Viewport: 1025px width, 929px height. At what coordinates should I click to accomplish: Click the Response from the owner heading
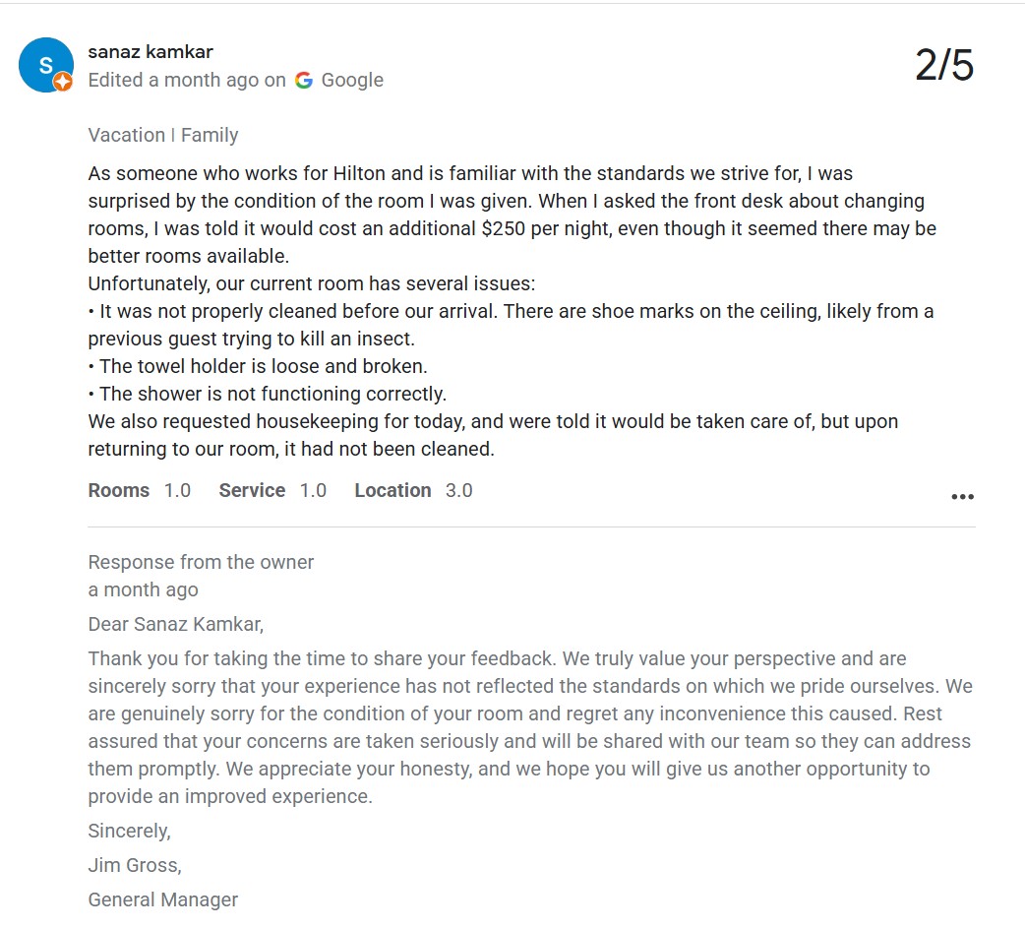coord(201,562)
